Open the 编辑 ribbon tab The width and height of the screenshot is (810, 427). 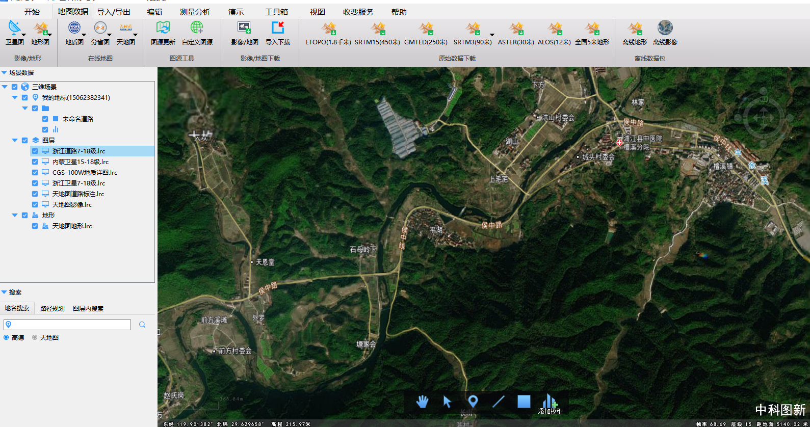point(154,12)
